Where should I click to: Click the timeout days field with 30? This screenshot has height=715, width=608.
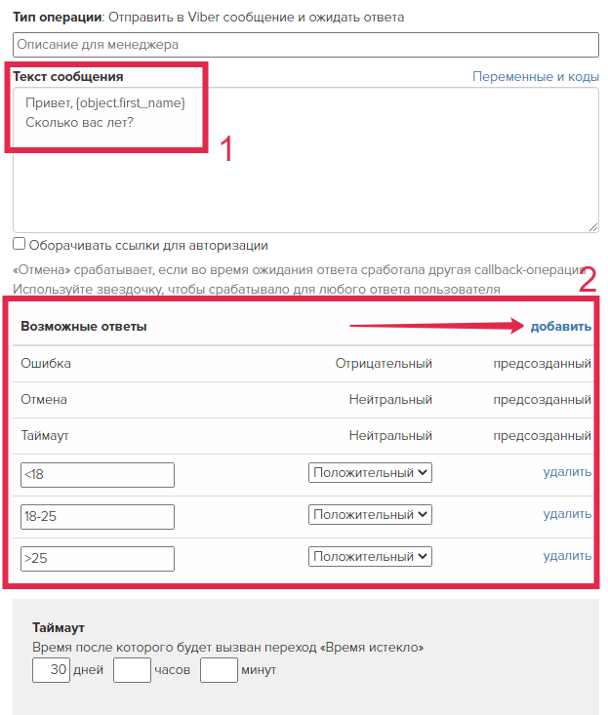(x=51, y=670)
